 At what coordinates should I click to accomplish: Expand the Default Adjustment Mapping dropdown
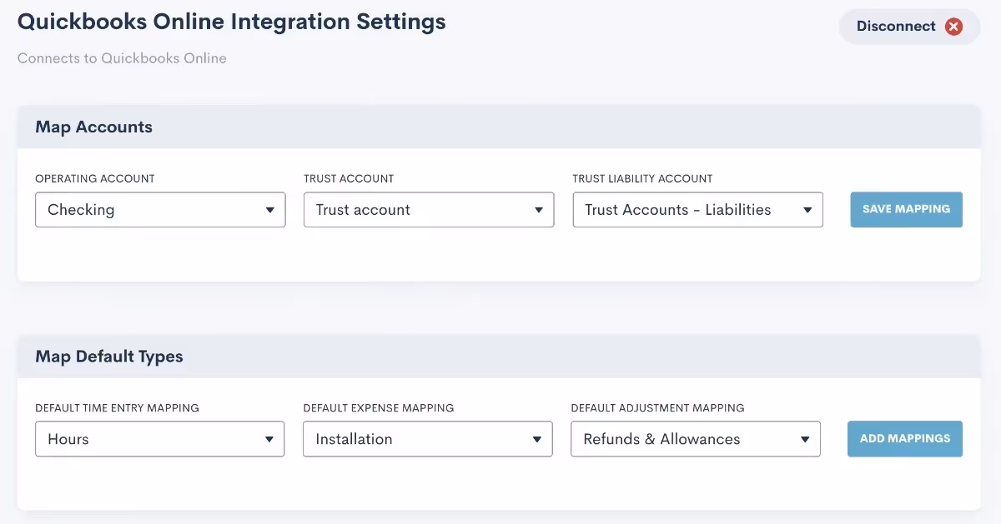(x=684, y=439)
